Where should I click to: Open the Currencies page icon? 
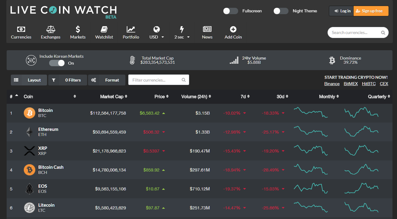[21, 29]
